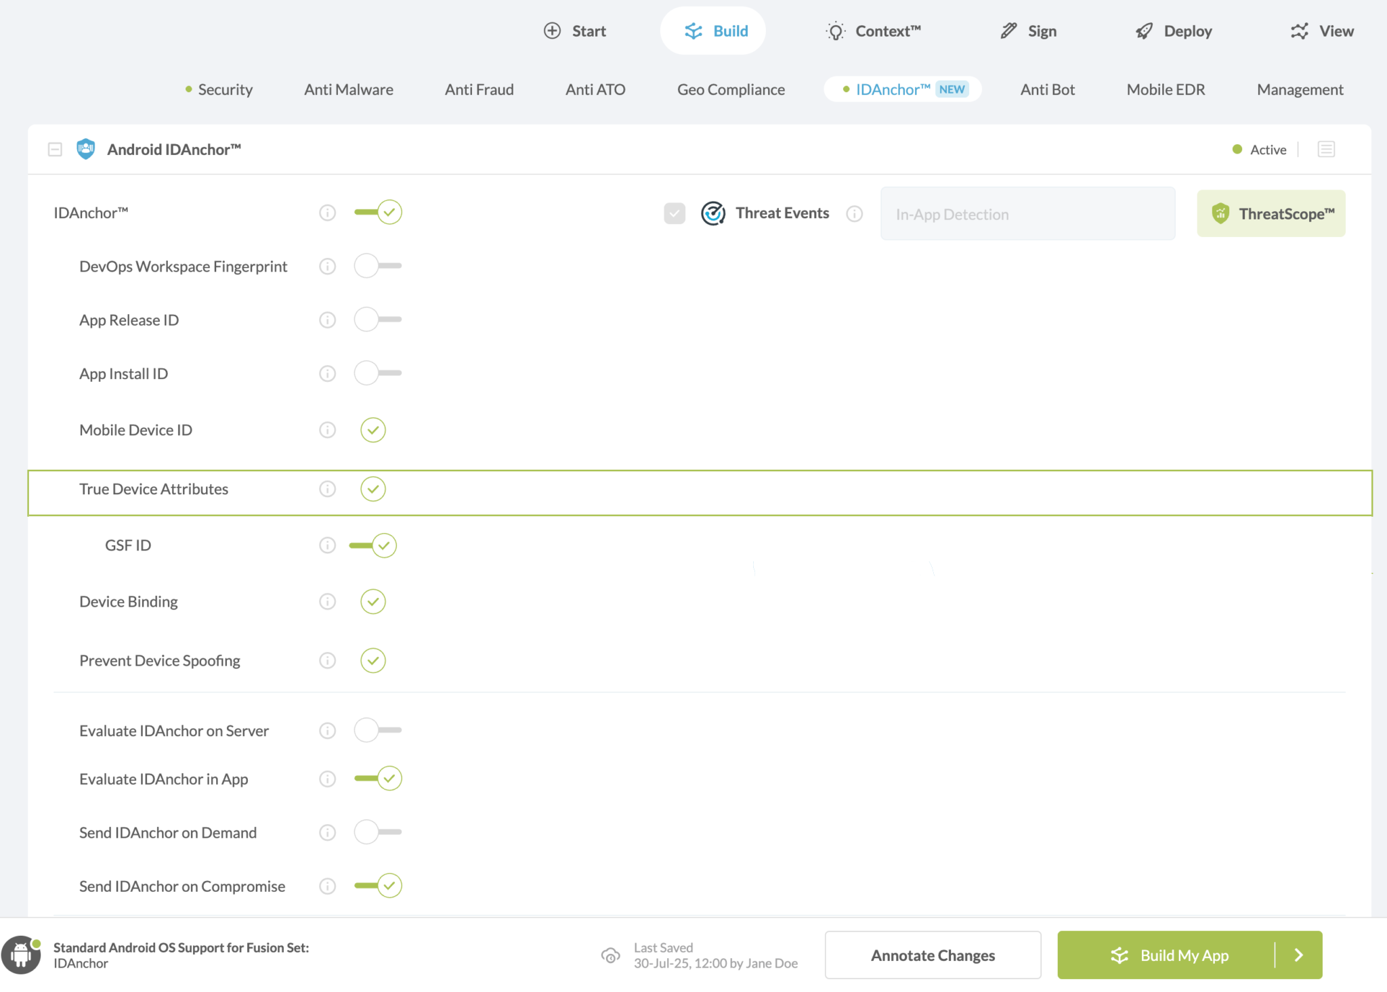
Task: Disable the GSF ID toggle
Action: click(x=372, y=544)
